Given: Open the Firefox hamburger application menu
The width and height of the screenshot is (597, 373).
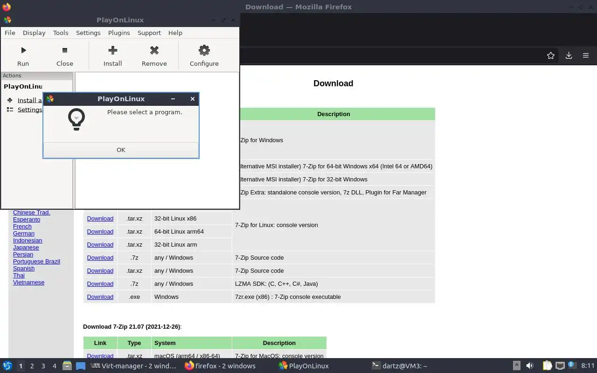Looking at the screenshot, I should click(x=586, y=55).
